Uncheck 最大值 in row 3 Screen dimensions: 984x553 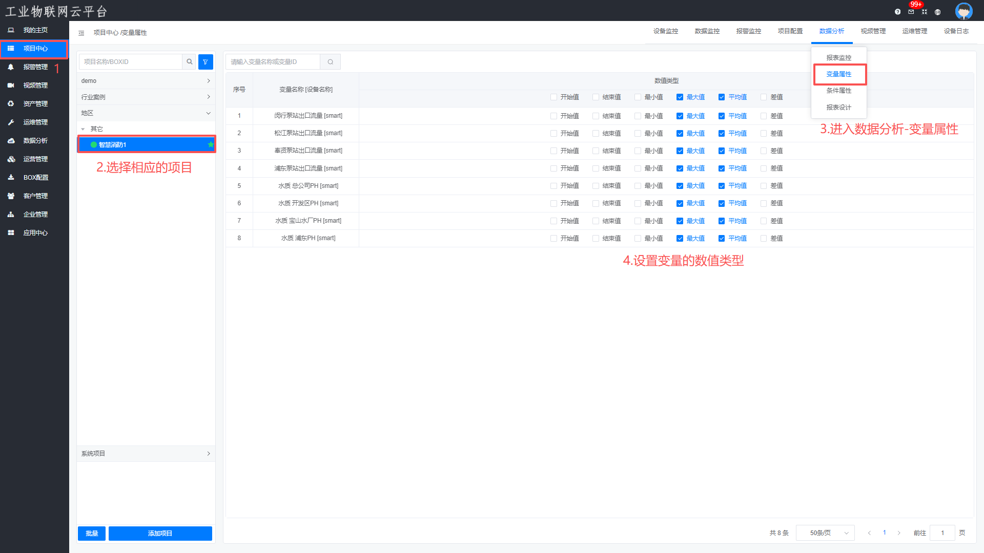[680, 151]
